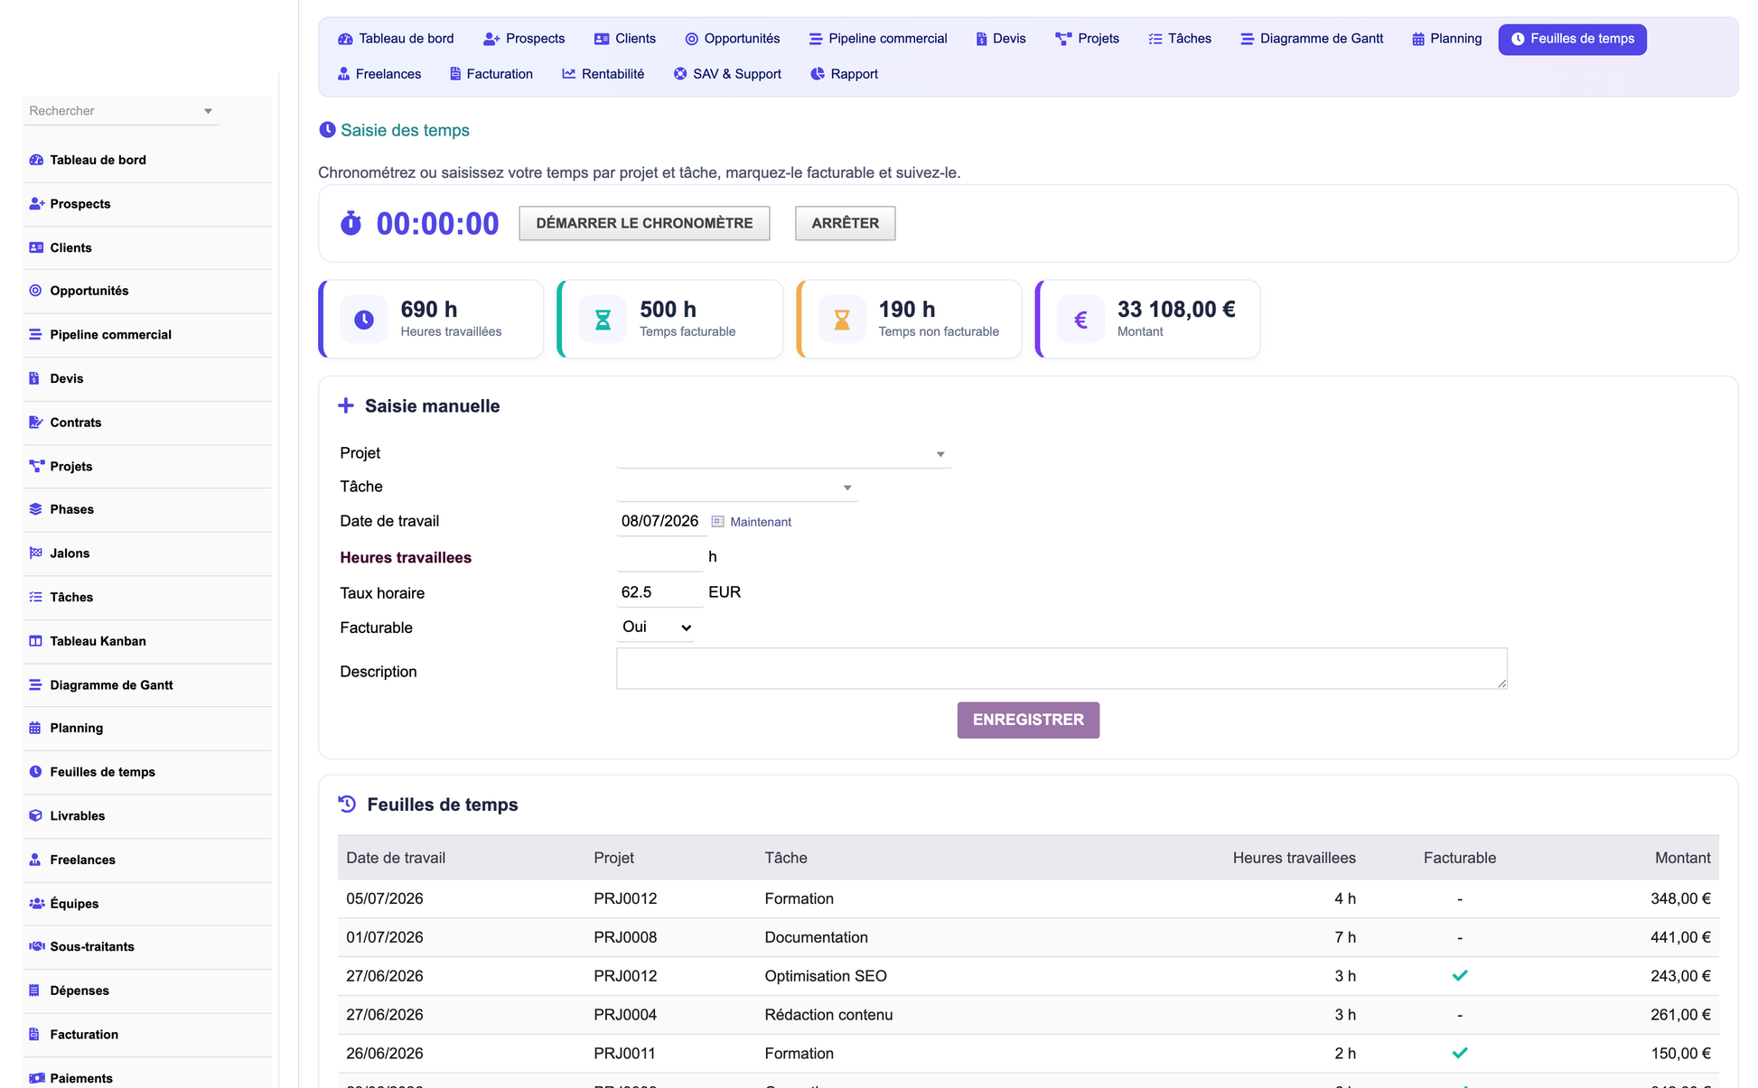Click the Contrats signature icon in sidebar
This screenshot has width=1758, height=1088.
[x=36, y=423]
